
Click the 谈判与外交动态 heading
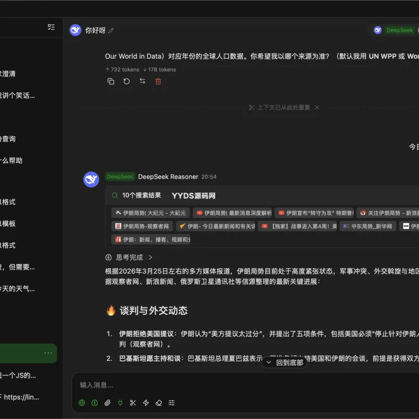(x=153, y=311)
